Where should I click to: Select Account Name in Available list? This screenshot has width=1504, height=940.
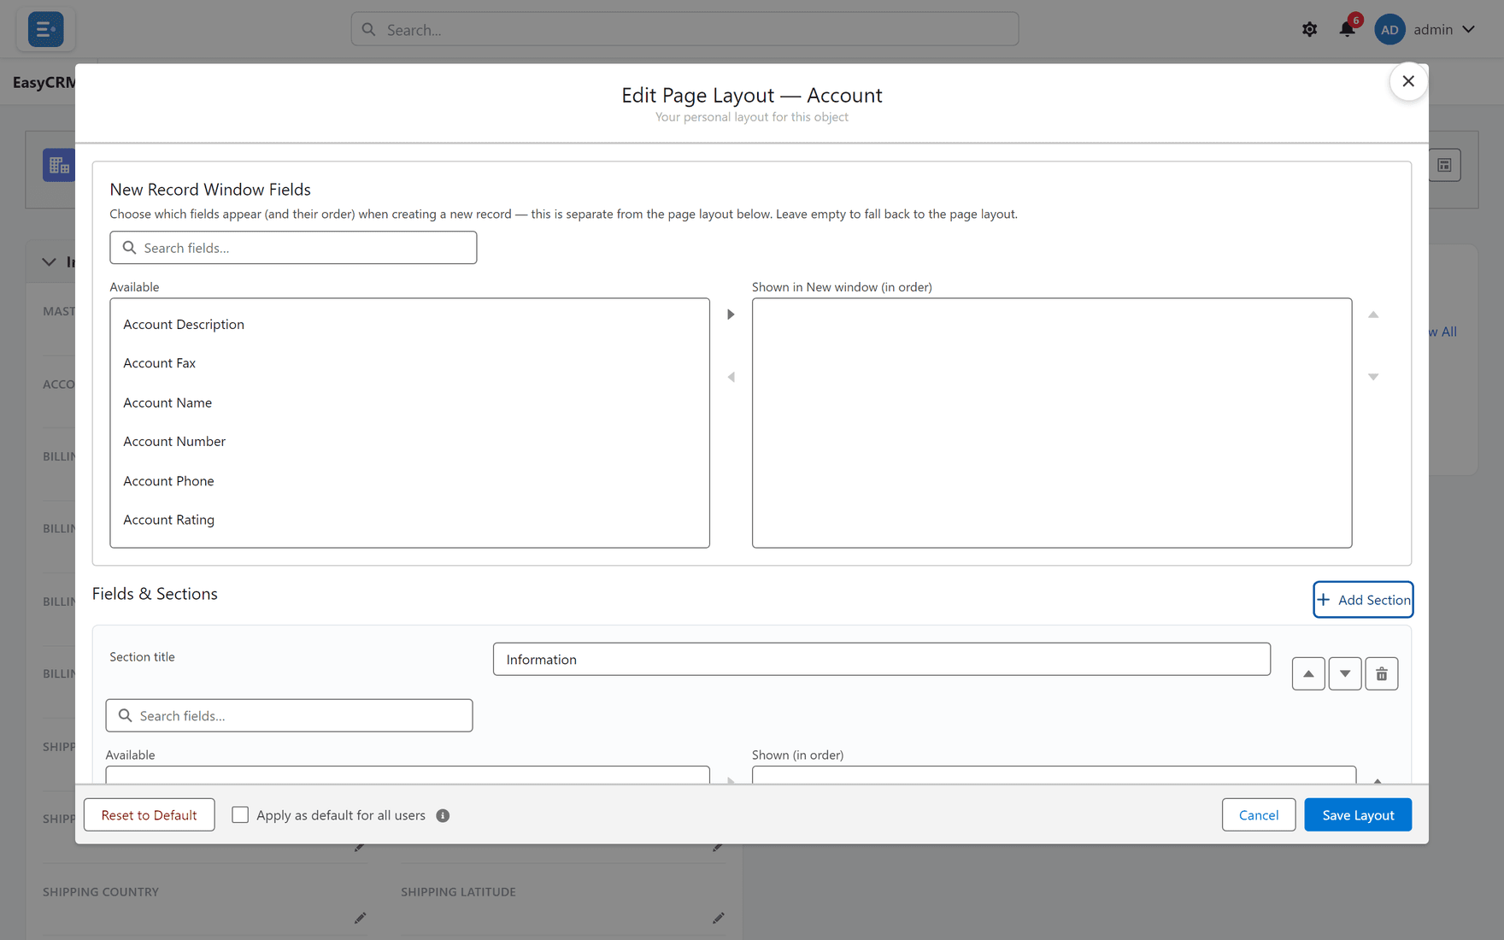(x=409, y=402)
